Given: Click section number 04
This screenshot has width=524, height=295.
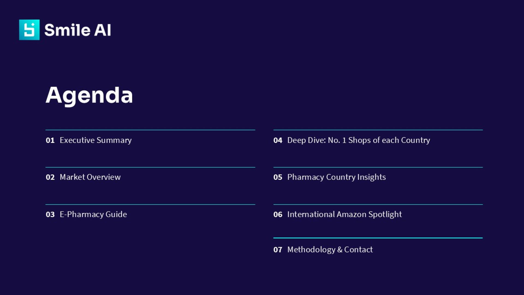Looking at the screenshot, I should 278,140.
